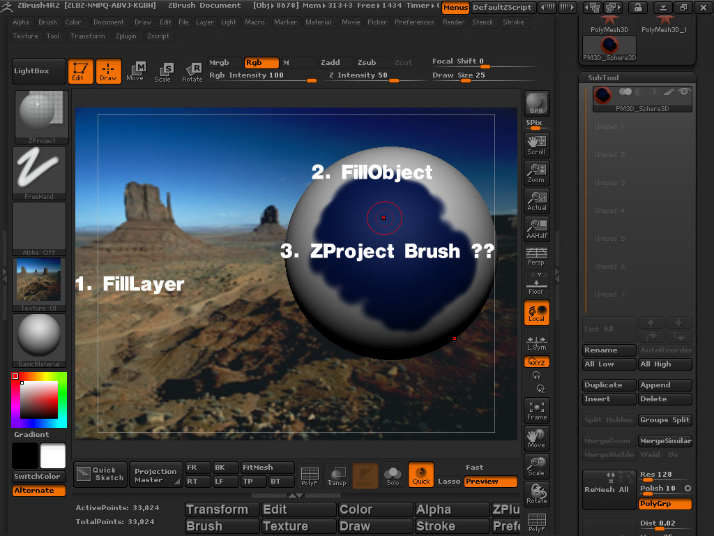Viewport: 714px width, 536px height.
Task: Toggle L.Sym local symmetry
Action: [x=536, y=343]
